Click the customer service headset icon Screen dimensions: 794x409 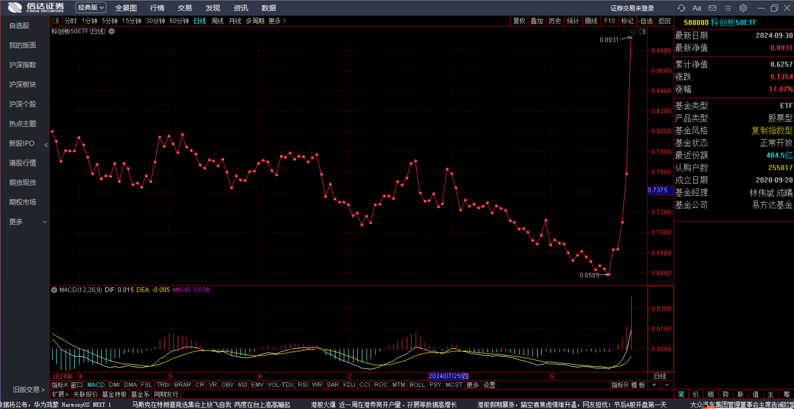click(x=681, y=8)
